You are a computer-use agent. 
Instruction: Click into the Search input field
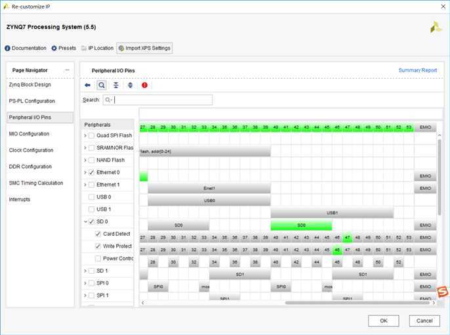[158, 100]
